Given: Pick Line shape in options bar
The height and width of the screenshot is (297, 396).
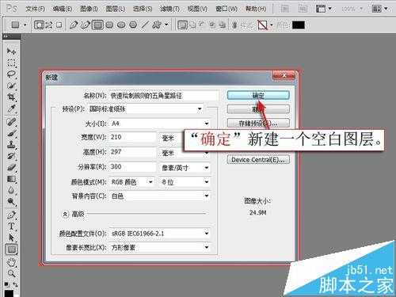Looking at the screenshot, I should [145, 25].
